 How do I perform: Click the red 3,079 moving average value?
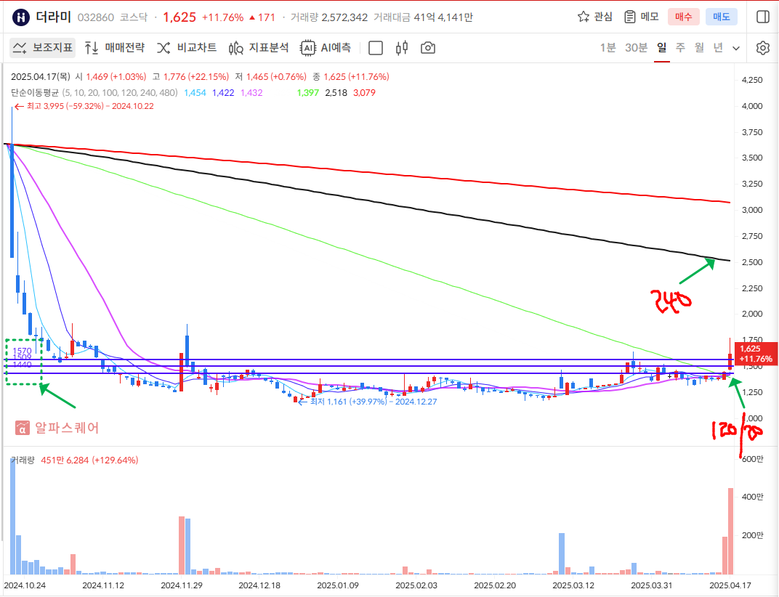pos(365,92)
